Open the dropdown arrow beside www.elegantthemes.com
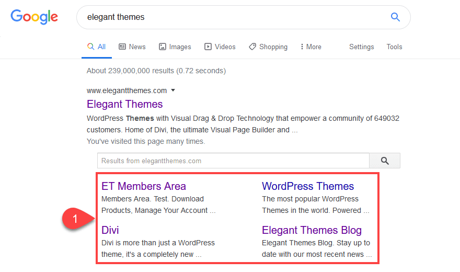This screenshot has height=272, width=460. pos(173,90)
